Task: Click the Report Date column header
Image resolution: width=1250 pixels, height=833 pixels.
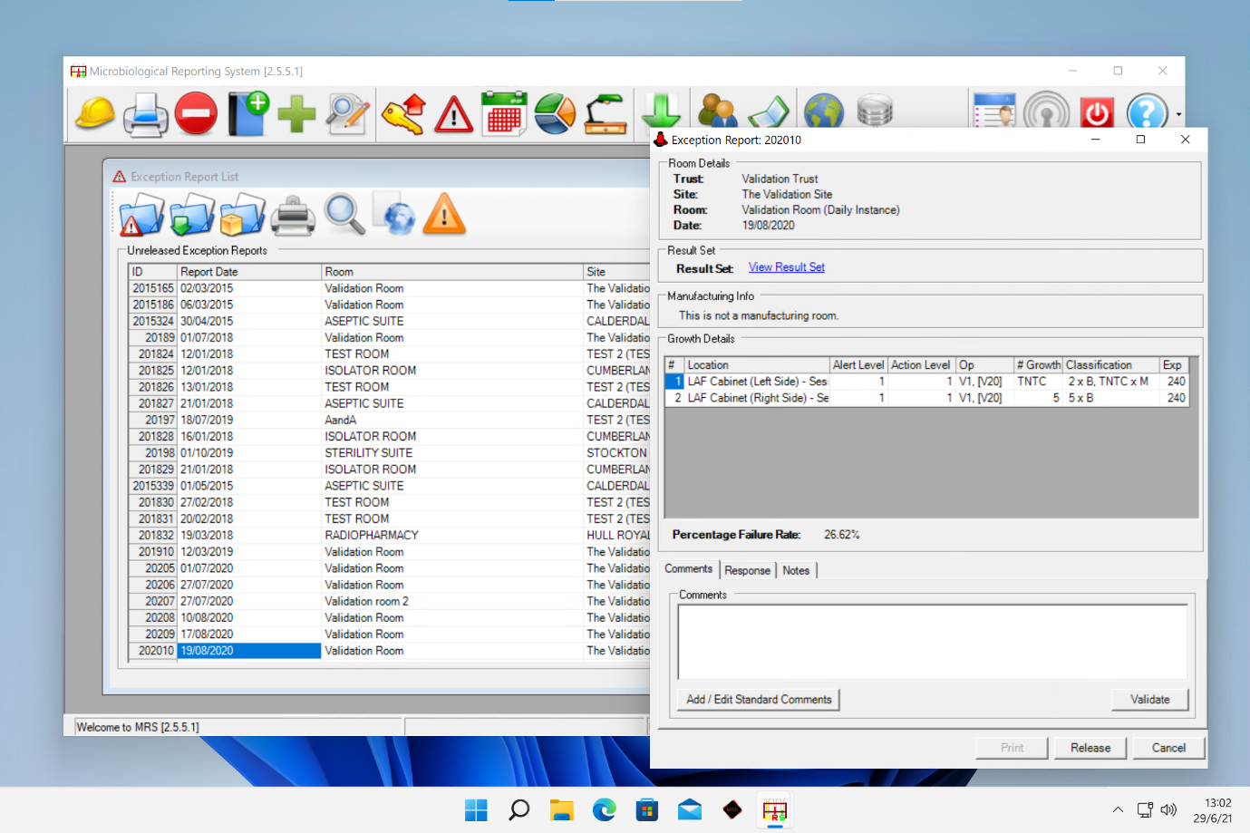Action: pos(249,272)
